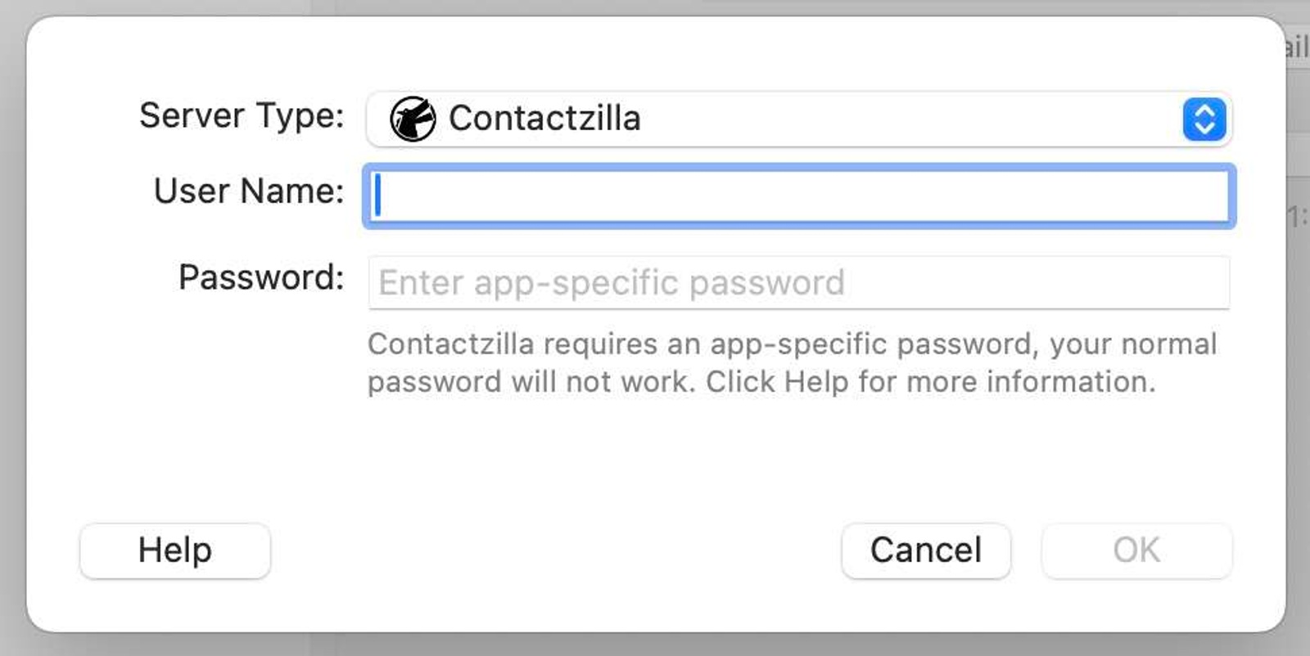Screen dimensions: 1310x656
Task: Click inside the highlighted User Name box
Action: (798, 194)
